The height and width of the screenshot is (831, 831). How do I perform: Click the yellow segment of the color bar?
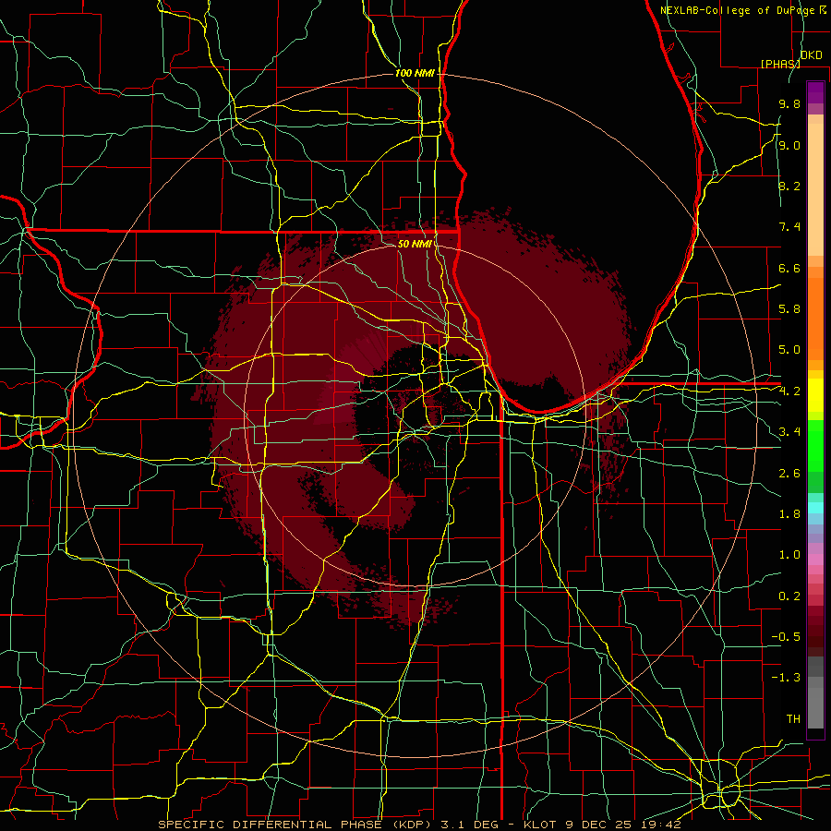coord(815,395)
